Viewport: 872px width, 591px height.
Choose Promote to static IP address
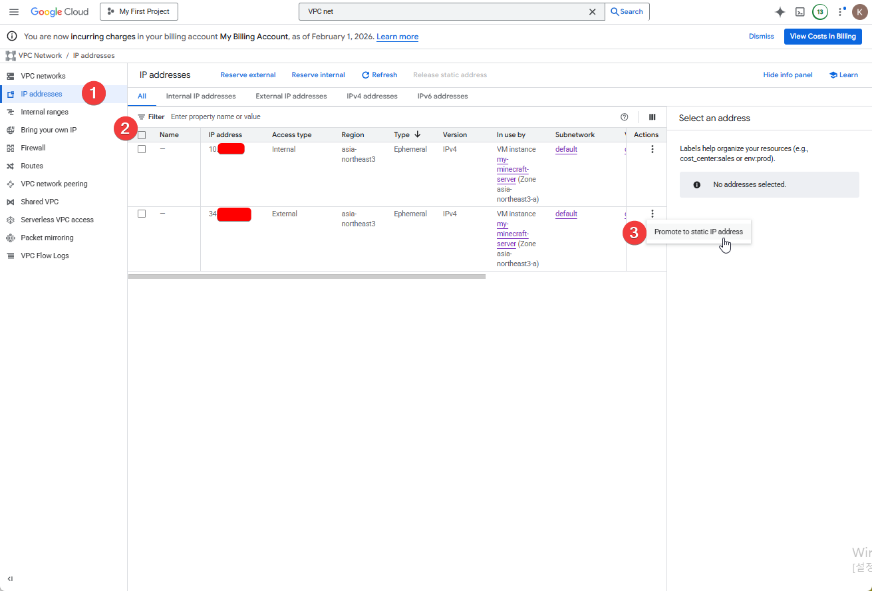(698, 232)
